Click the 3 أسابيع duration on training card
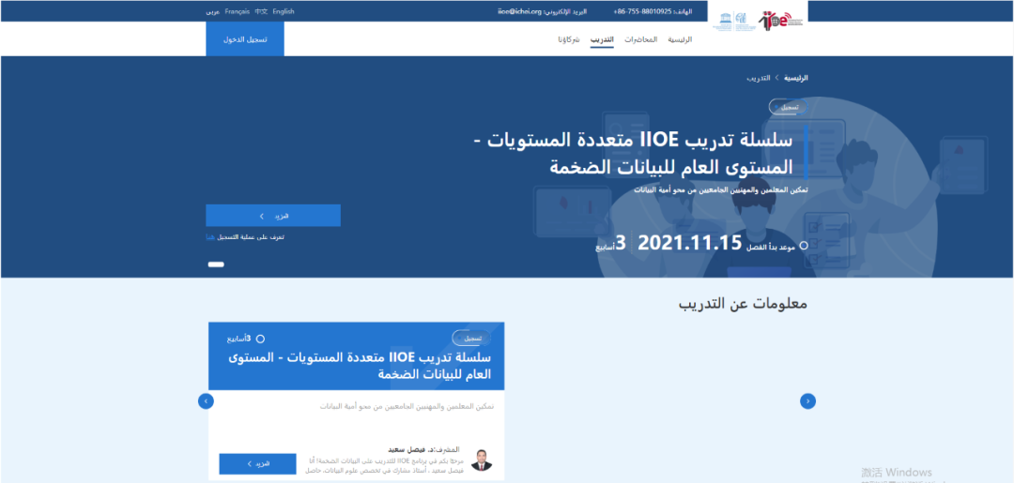 [x=245, y=339]
